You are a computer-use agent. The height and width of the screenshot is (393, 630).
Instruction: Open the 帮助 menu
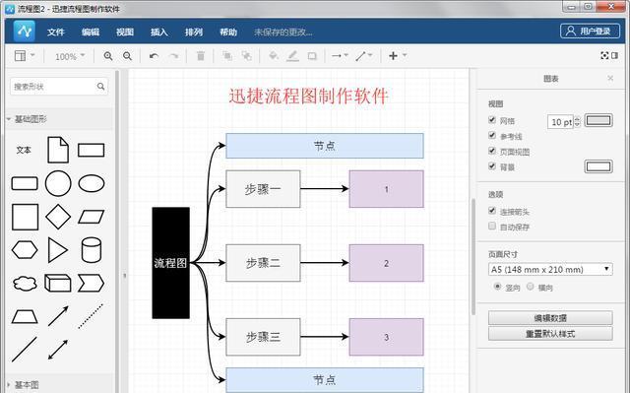[x=228, y=32]
